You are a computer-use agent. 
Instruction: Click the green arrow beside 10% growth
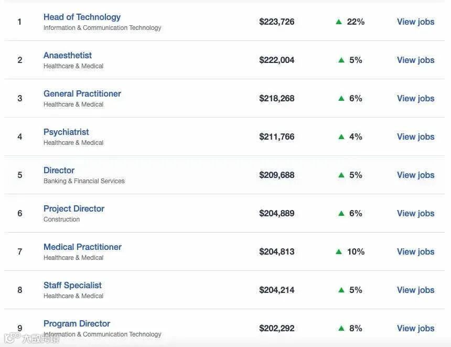click(x=339, y=252)
